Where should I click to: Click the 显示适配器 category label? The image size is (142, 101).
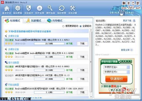[14, 63]
